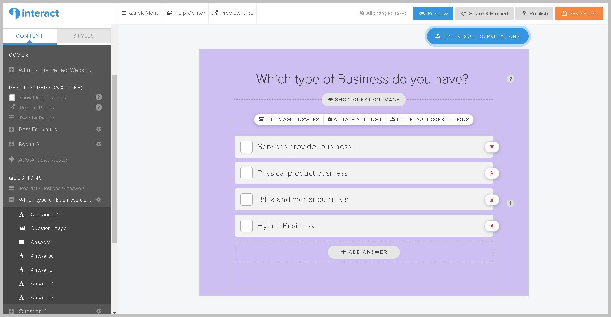Check Physical product business checkbox
Viewport: 611px width, 317px height.
(246, 173)
